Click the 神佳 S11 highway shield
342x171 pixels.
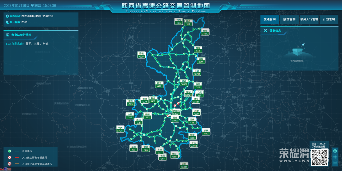point(188,22)
